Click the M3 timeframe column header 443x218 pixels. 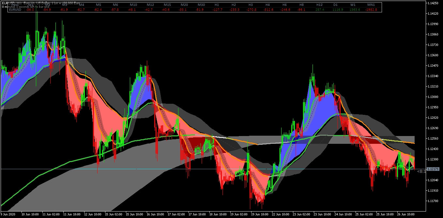point(65,5)
